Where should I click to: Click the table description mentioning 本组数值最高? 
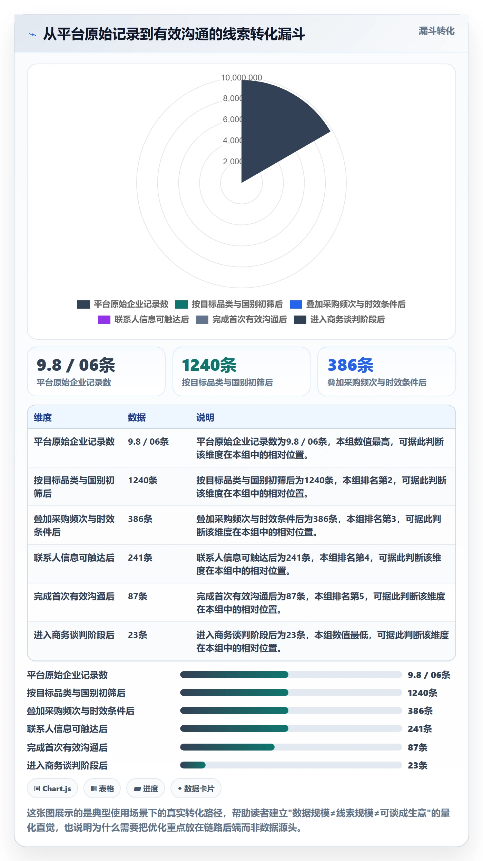tap(320, 448)
